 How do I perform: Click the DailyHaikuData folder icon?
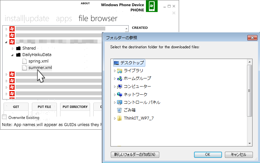pos(18,55)
